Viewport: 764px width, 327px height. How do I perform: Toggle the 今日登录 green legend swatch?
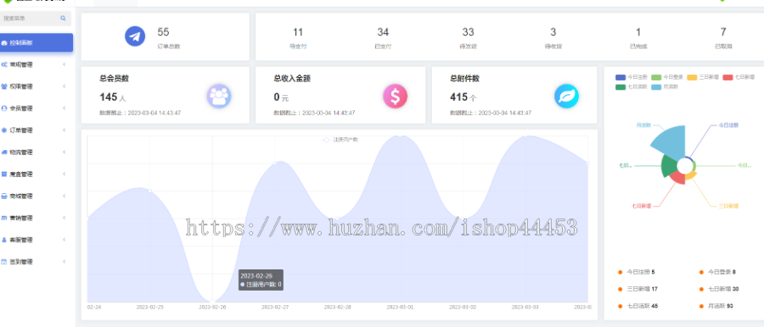pyautogui.click(x=656, y=77)
